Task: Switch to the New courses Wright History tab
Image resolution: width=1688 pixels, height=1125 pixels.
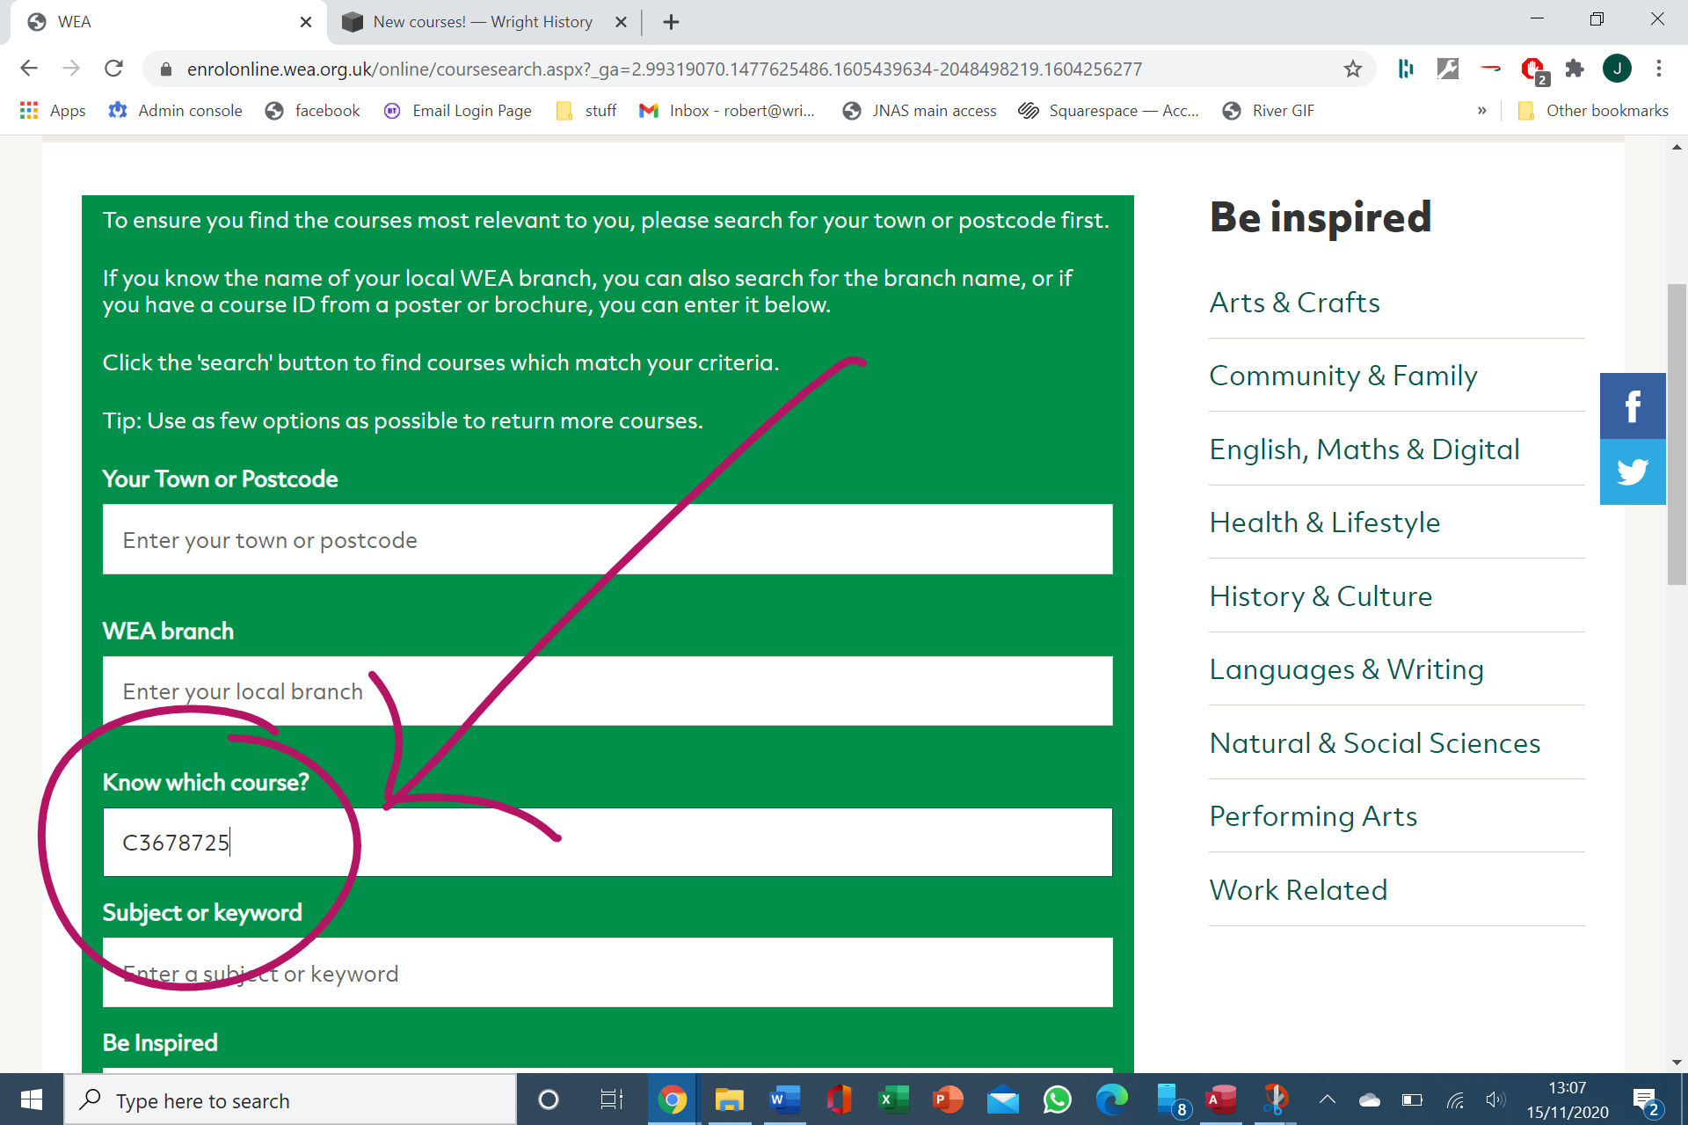Action: click(484, 22)
